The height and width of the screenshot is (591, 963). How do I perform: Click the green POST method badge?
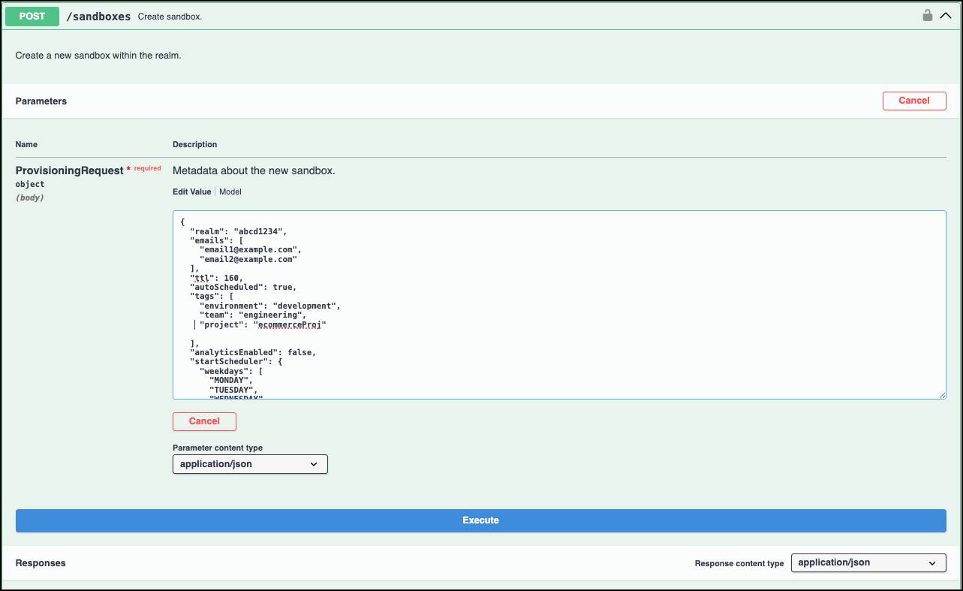click(x=32, y=16)
